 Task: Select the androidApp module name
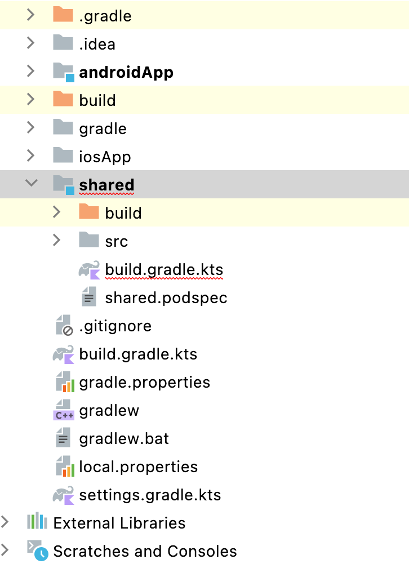(x=126, y=73)
